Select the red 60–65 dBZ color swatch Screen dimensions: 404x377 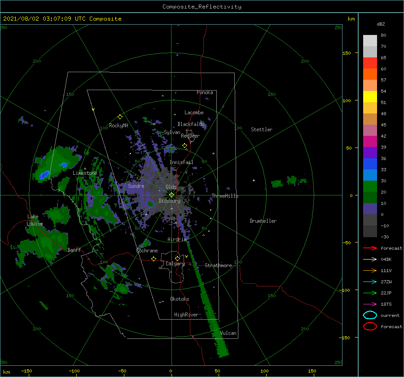click(x=370, y=63)
